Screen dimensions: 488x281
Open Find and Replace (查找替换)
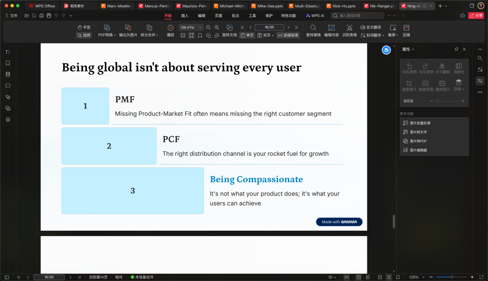click(314, 31)
